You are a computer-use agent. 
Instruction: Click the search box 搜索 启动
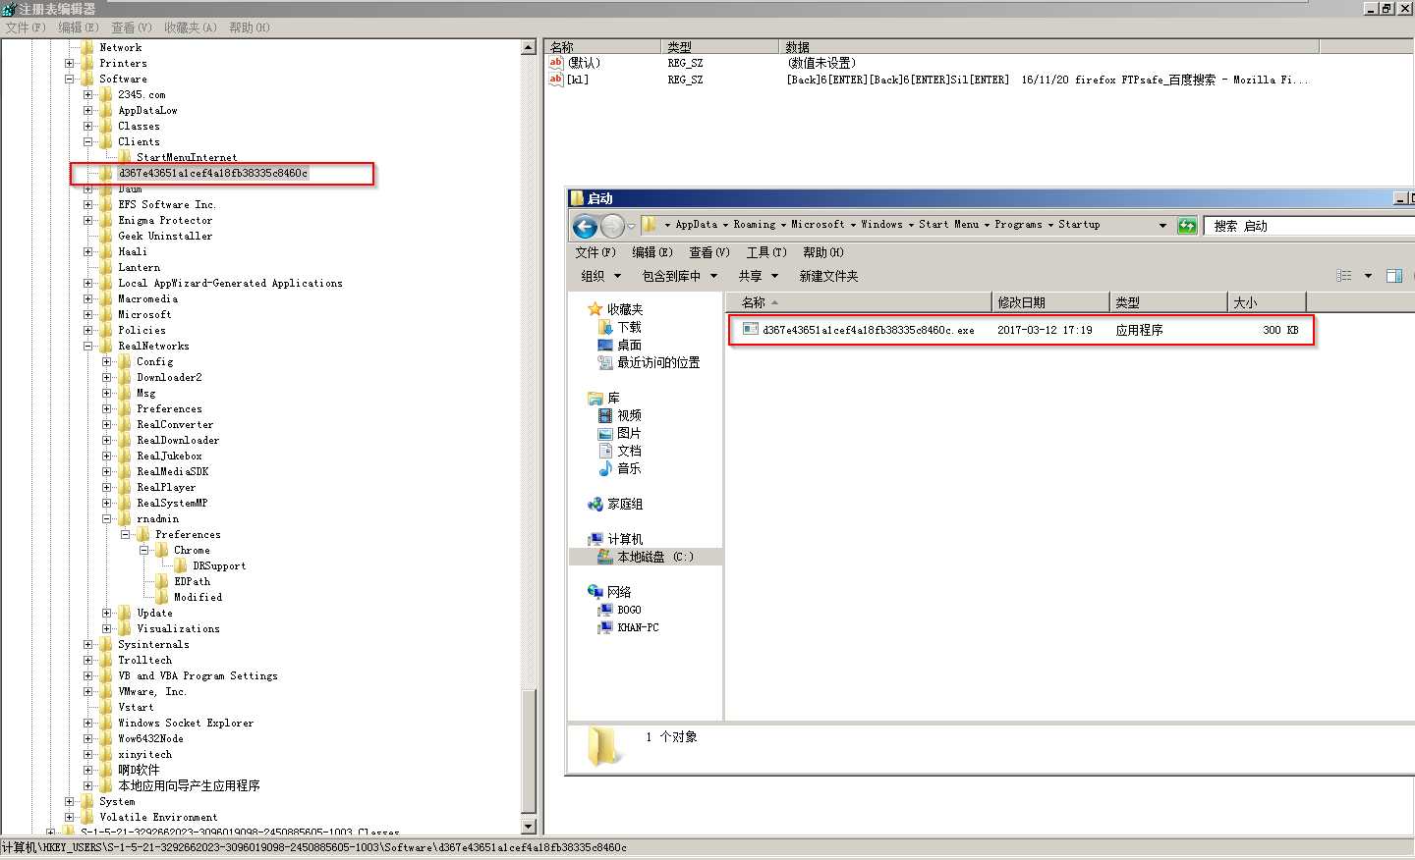click(x=1309, y=226)
